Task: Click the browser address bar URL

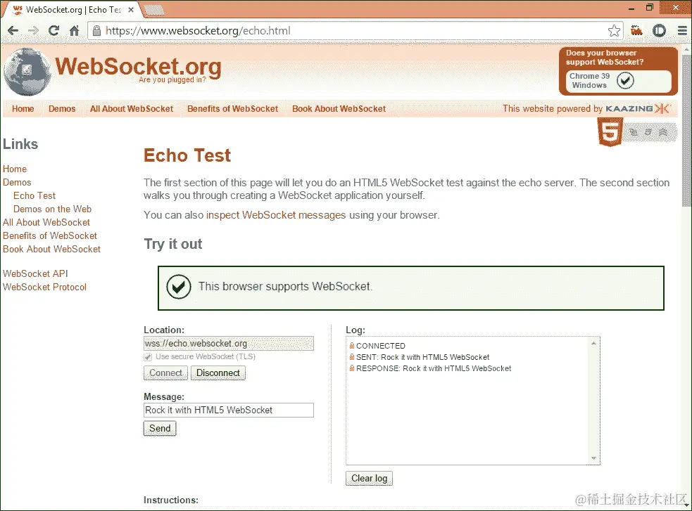Action: [x=198, y=31]
